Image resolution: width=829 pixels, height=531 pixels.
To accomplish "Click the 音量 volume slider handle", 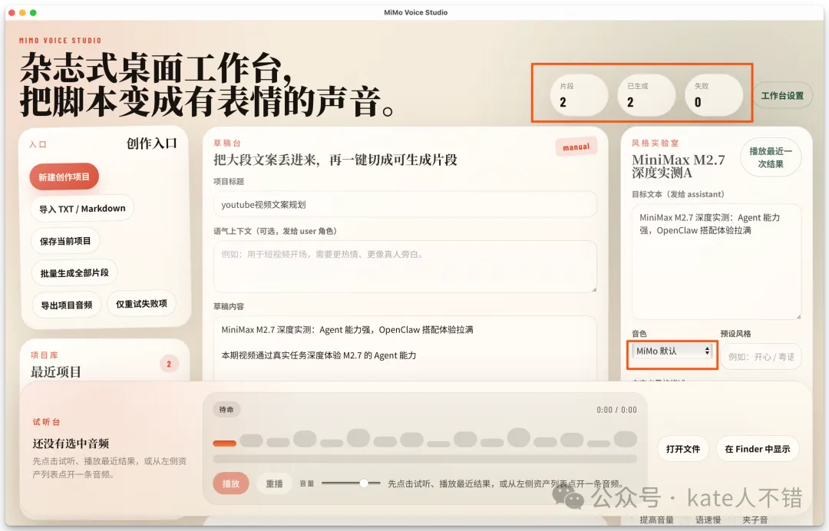I will click(x=364, y=483).
